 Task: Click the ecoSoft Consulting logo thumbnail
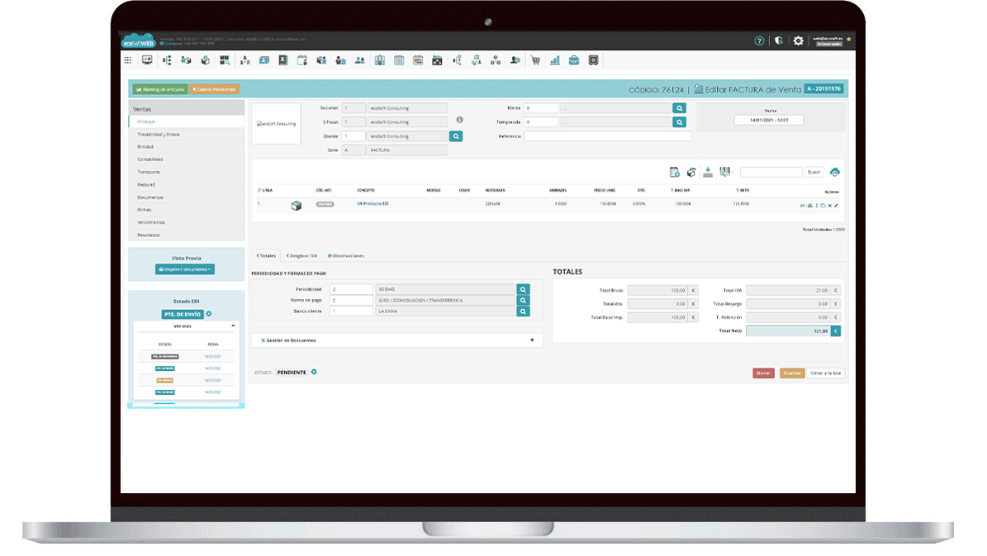point(276,123)
